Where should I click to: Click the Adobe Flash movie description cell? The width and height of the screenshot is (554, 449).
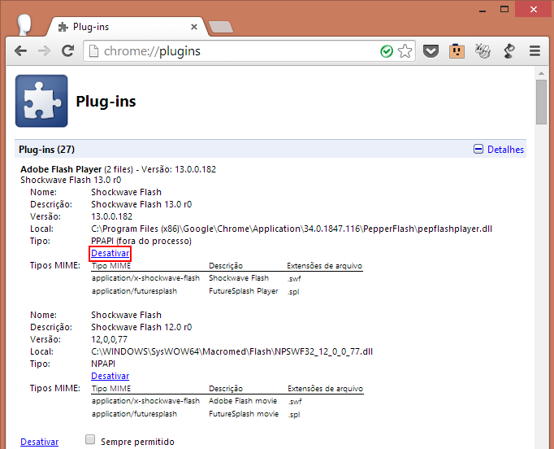point(243,401)
